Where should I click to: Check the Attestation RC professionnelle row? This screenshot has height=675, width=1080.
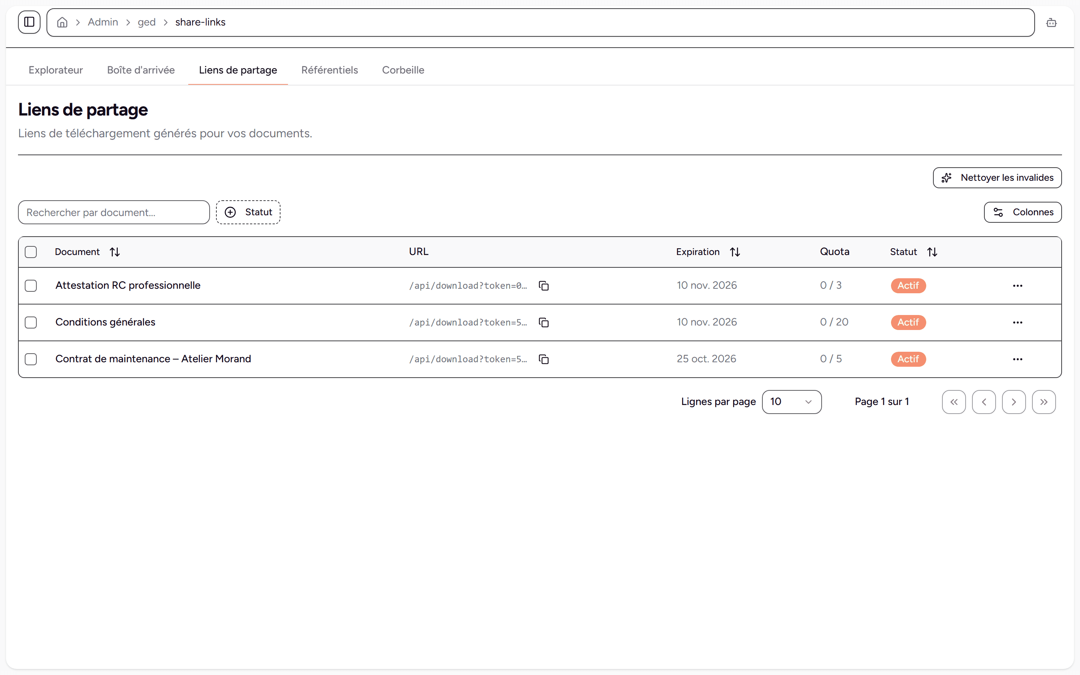[x=31, y=286]
